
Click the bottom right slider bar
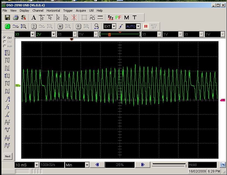(x=169, y=164)
